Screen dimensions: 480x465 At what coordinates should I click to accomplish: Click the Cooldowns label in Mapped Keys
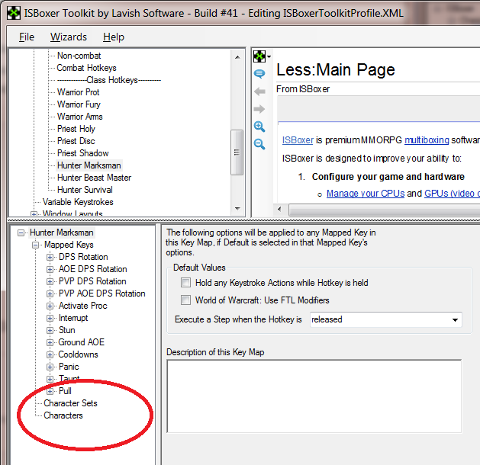pyautogui.click(x=78, y=354)
